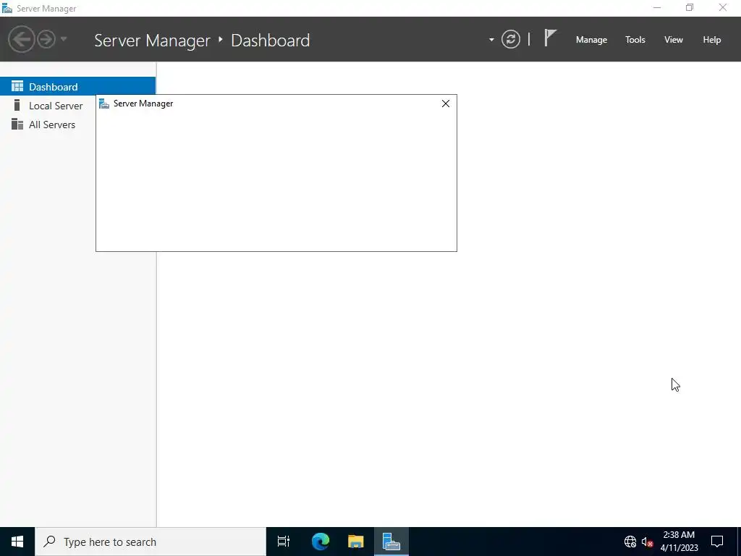Close the small Server Manager dialog

[446, 104]
